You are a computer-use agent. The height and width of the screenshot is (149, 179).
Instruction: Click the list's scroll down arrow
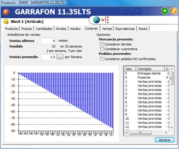click(x=171, y=128)
